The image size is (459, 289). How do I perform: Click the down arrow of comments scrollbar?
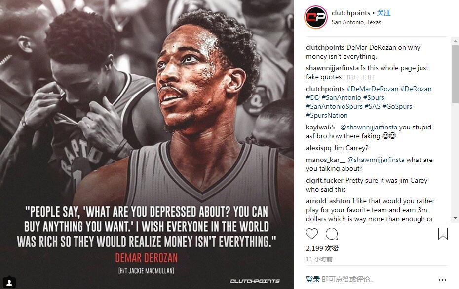tap(455, 219)
